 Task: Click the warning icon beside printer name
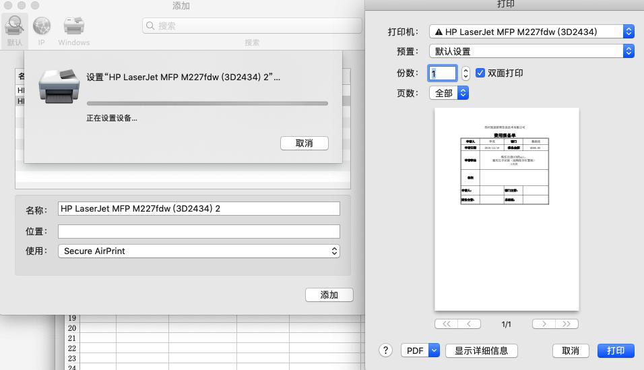(x=439, y=32)
